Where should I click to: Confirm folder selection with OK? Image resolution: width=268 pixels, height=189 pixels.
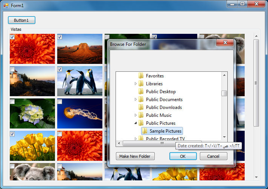pos(183,156)
